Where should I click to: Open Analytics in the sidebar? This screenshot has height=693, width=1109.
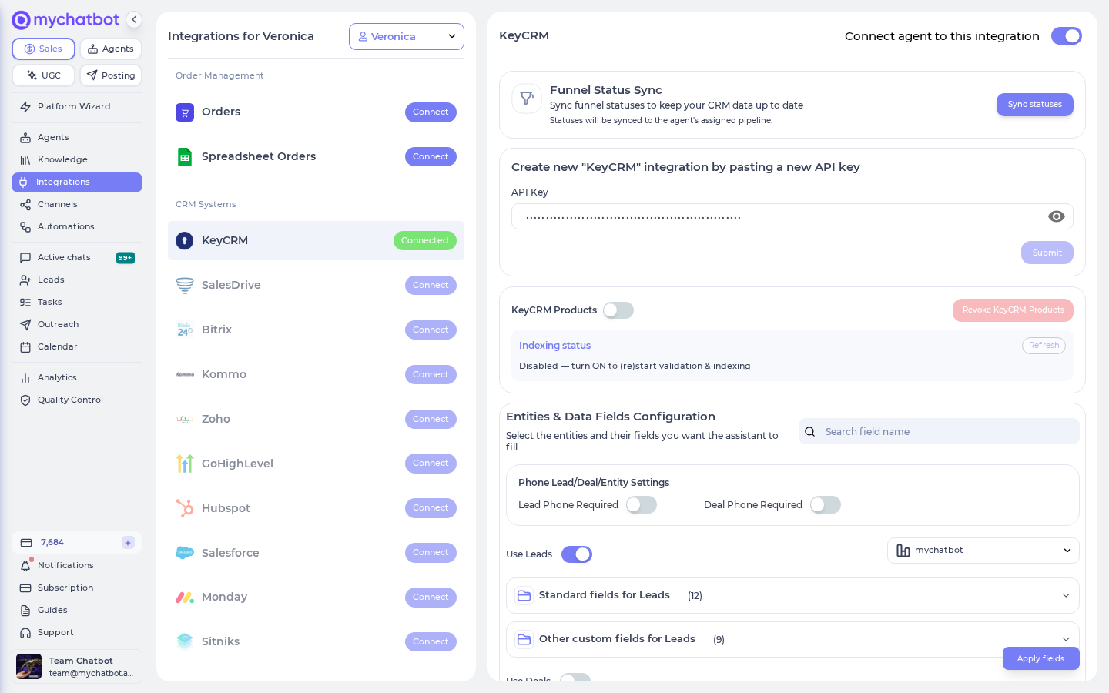tap(77, 378)
